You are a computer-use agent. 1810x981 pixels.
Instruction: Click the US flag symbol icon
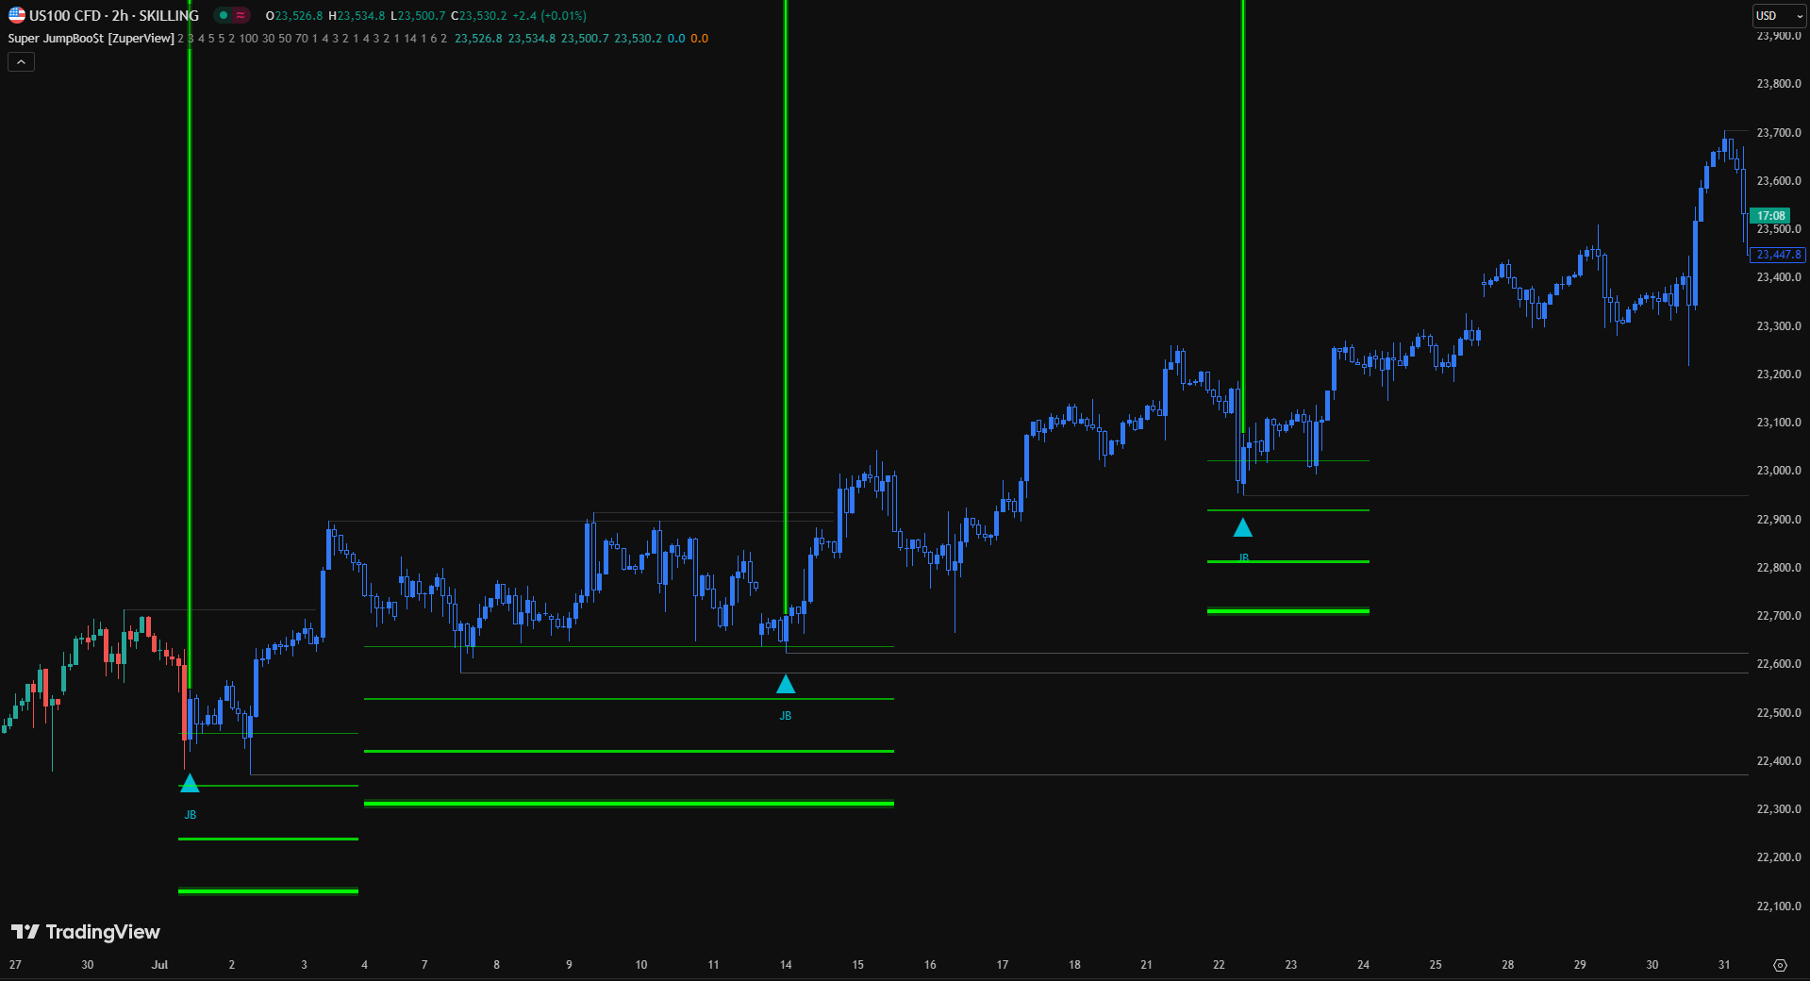[x=17, y=15]
